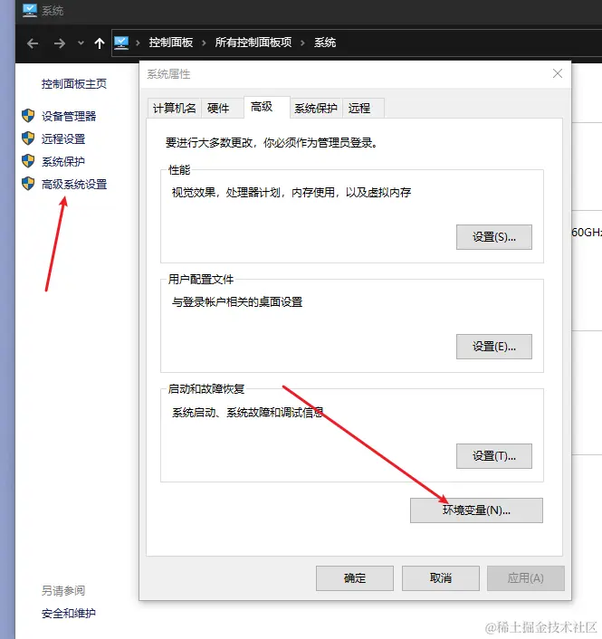This screenshot has width=602, height=639.
Task: Click the greyed 应用(A) button
Action: [x=526, y=577]
